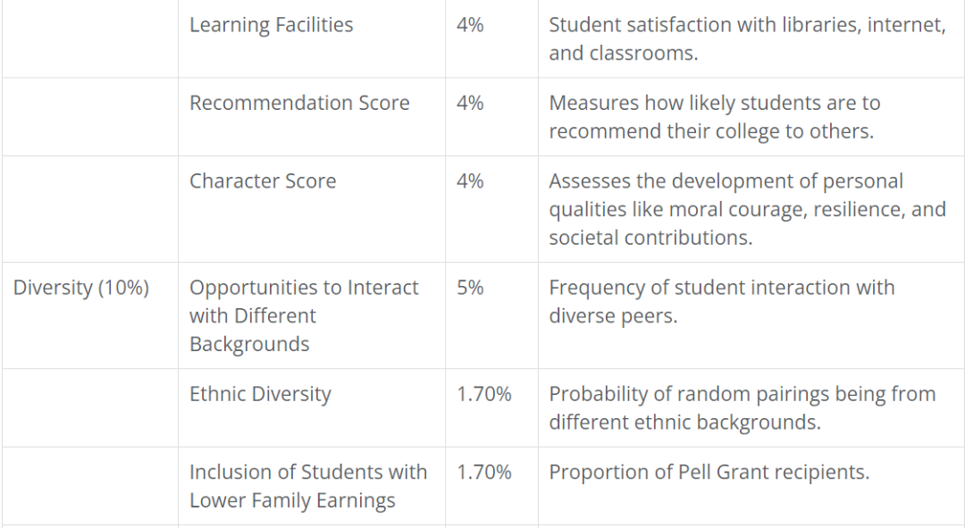The width and height of the screenshot is (965, 528).
Task: Select the Ethnic Diversity metric cell
Action: [260, 394]
